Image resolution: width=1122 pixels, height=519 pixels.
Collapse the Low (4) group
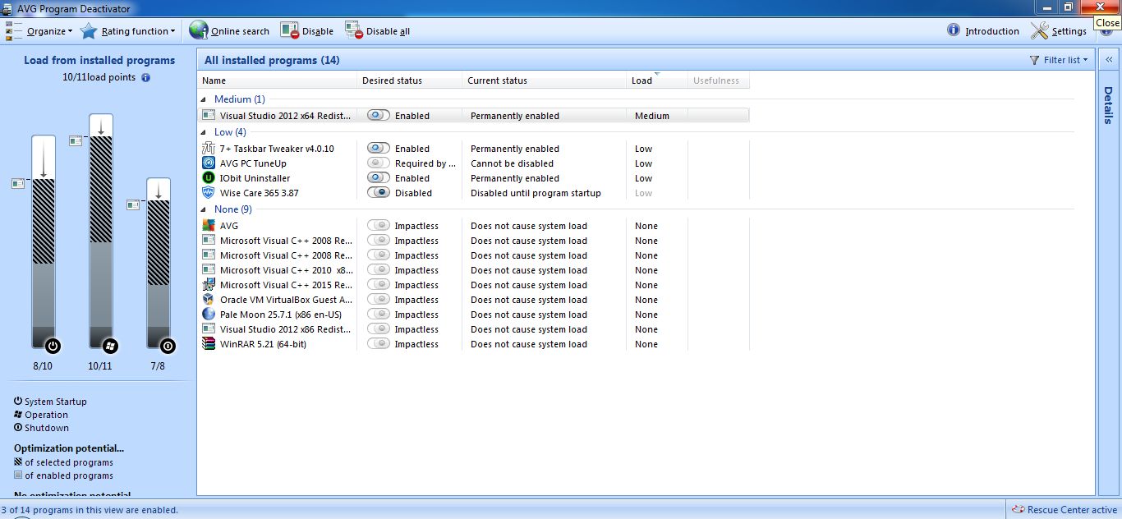(204, 132)
